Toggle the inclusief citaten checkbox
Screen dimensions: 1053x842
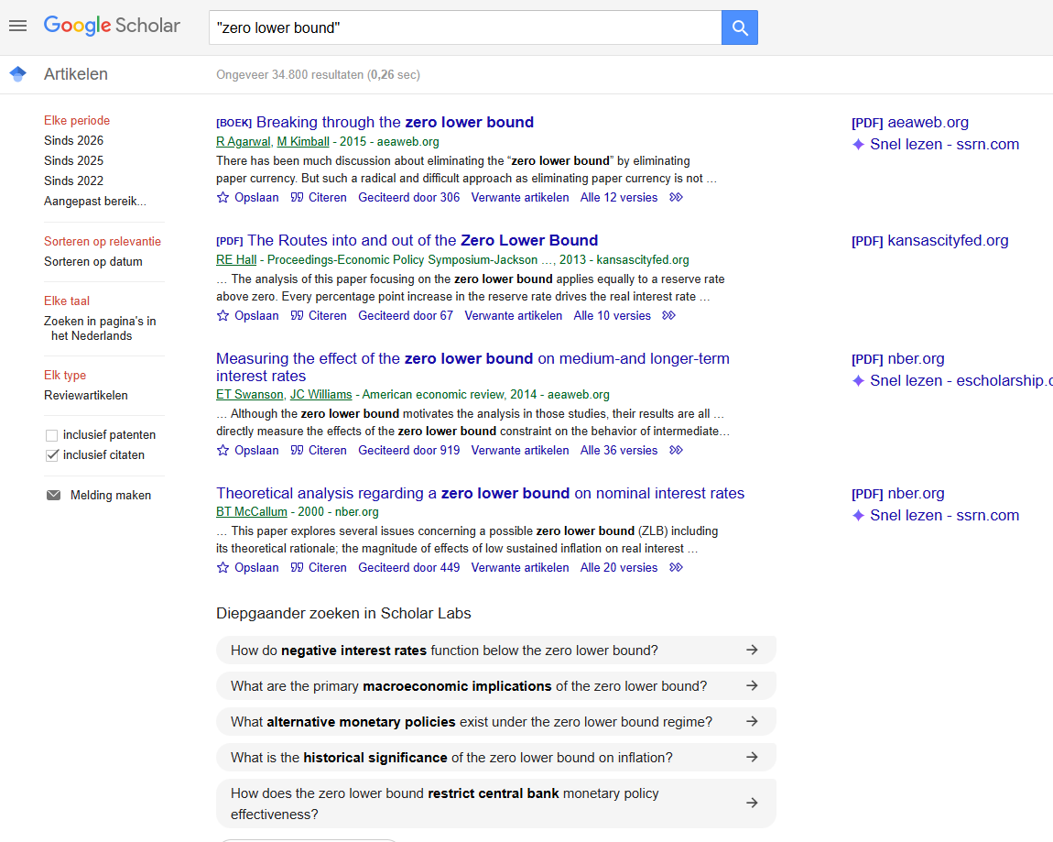(51, 455)
